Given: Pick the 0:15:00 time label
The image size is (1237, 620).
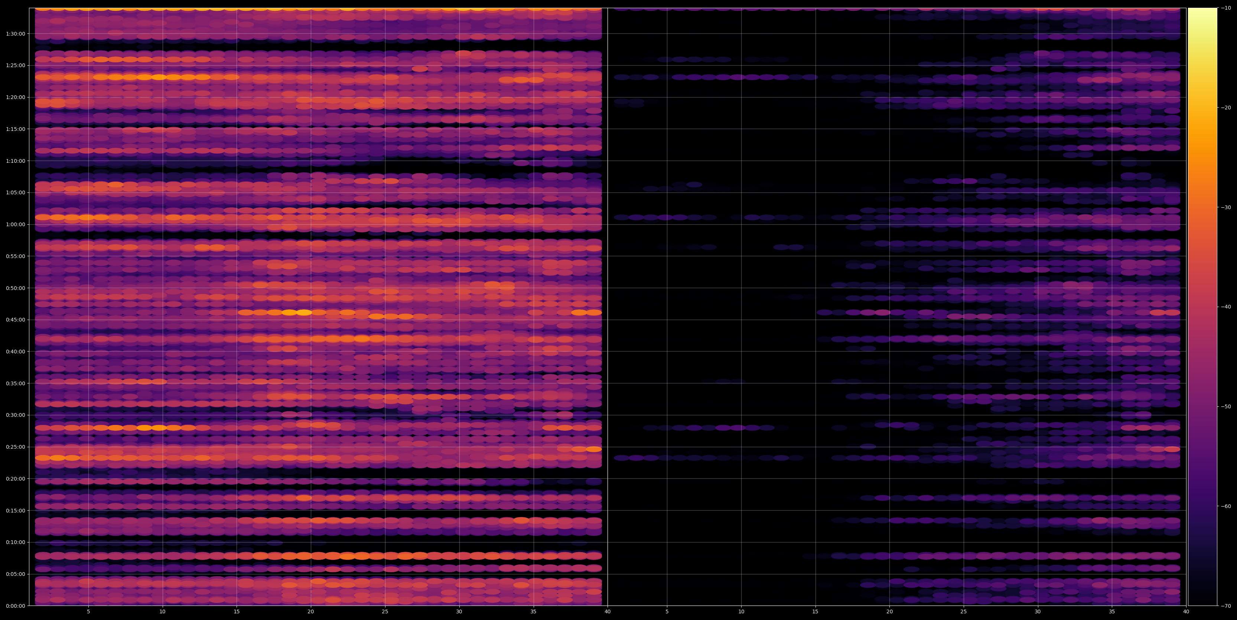Looking at the screenshot, I should 15,511.
